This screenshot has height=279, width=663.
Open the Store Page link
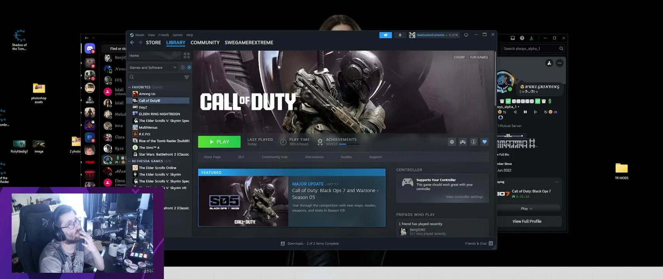click(212, 157)
